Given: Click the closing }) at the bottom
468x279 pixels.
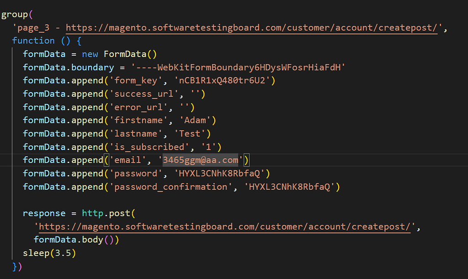Looking at the screenshot, I should tap(16, 266).
